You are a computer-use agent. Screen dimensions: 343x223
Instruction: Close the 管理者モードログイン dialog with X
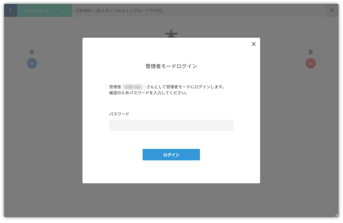coord(253,44)
